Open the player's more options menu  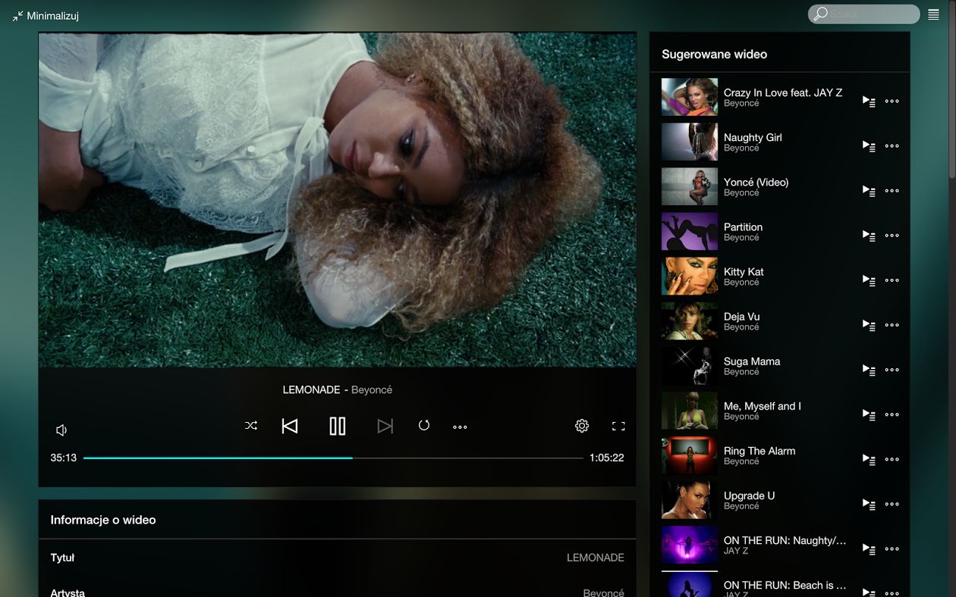pos(460,427)
